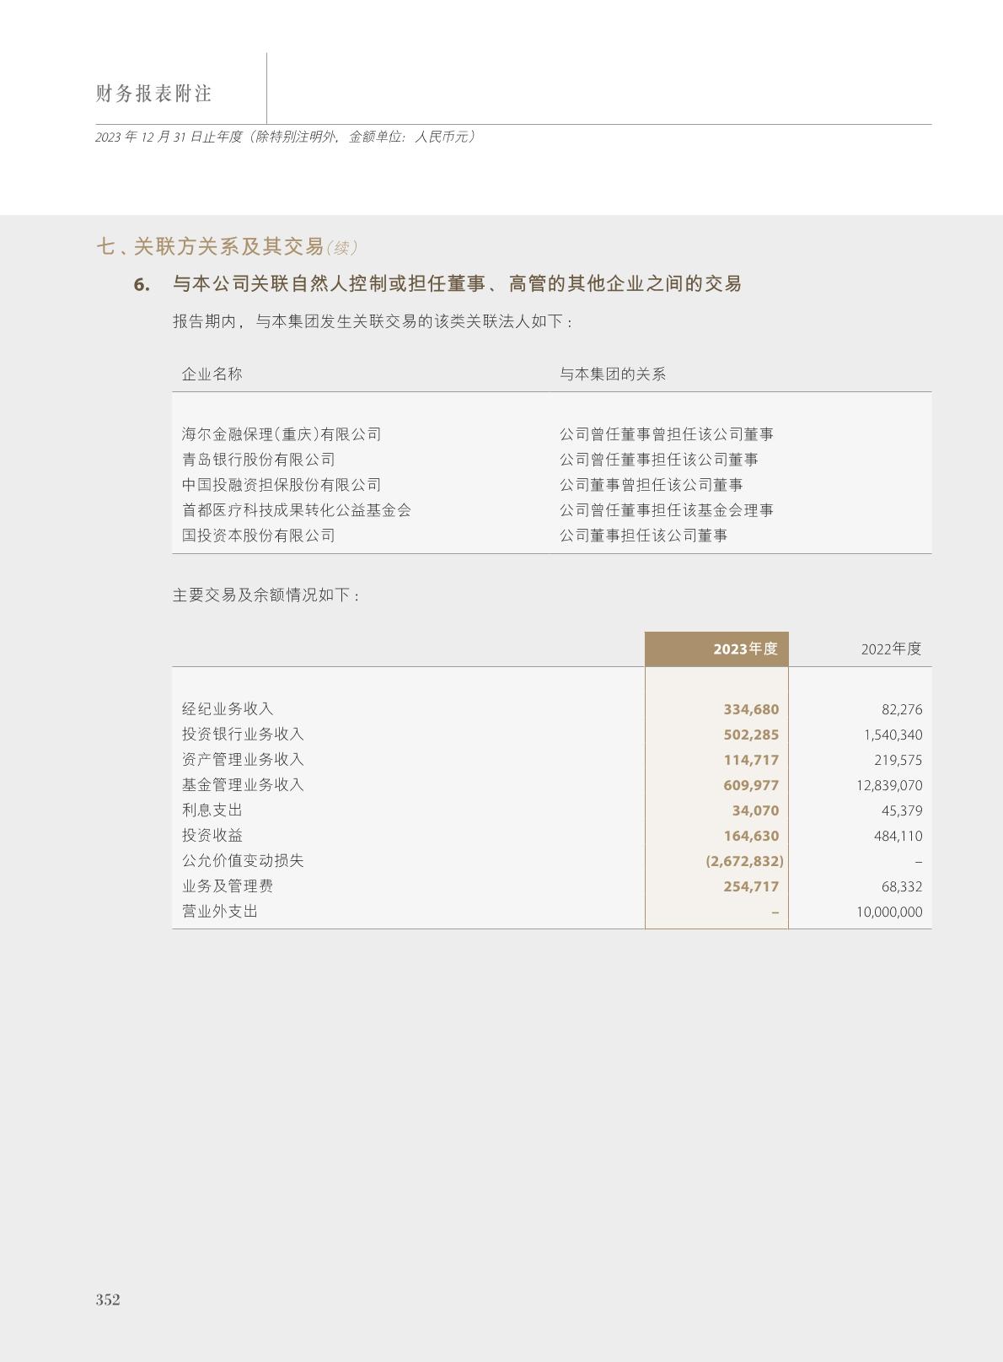Click the 财务报表附注 page header title
Viewport: 1003px width, 1362px height.
153,94
